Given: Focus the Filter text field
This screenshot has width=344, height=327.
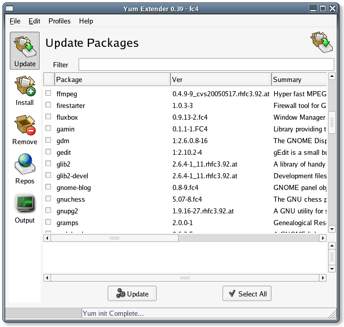Looking at the screenshot, I should (x=206, y=65).
